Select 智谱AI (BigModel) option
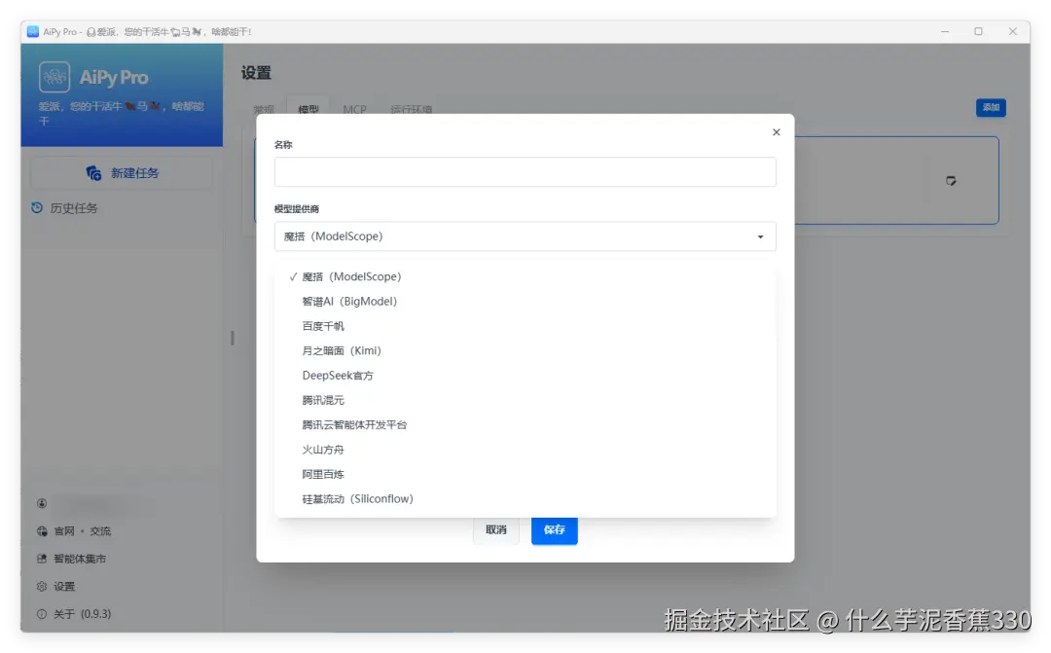Screen dimensions: 1051x653 pos(525,301)
